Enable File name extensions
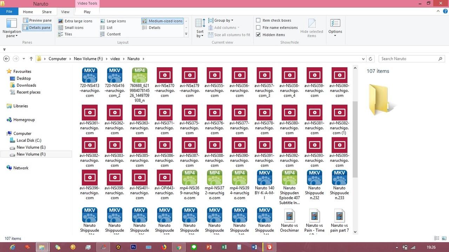This screenshot has height=252, width=449. tap(277, 28)
